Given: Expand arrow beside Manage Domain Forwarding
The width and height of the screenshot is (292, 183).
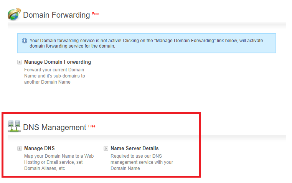Looking at the screenshot, I should (20, 62).
